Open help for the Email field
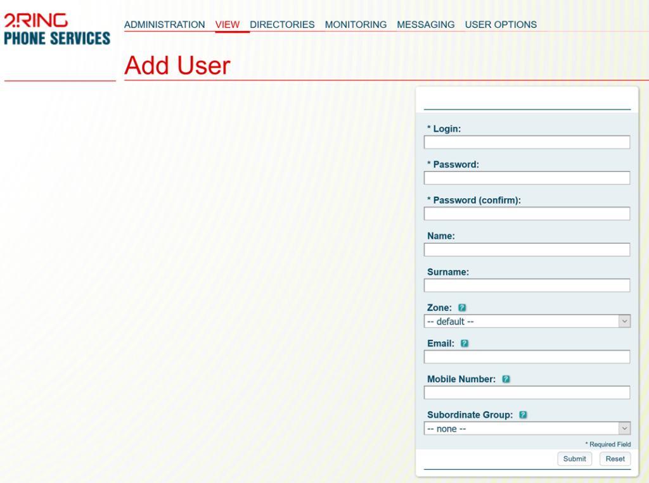The image size is (649, 483). click(464, 343)
